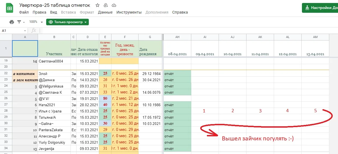338x154 pixels.
Task: Open the Файл menu
Action: [24, 12]
